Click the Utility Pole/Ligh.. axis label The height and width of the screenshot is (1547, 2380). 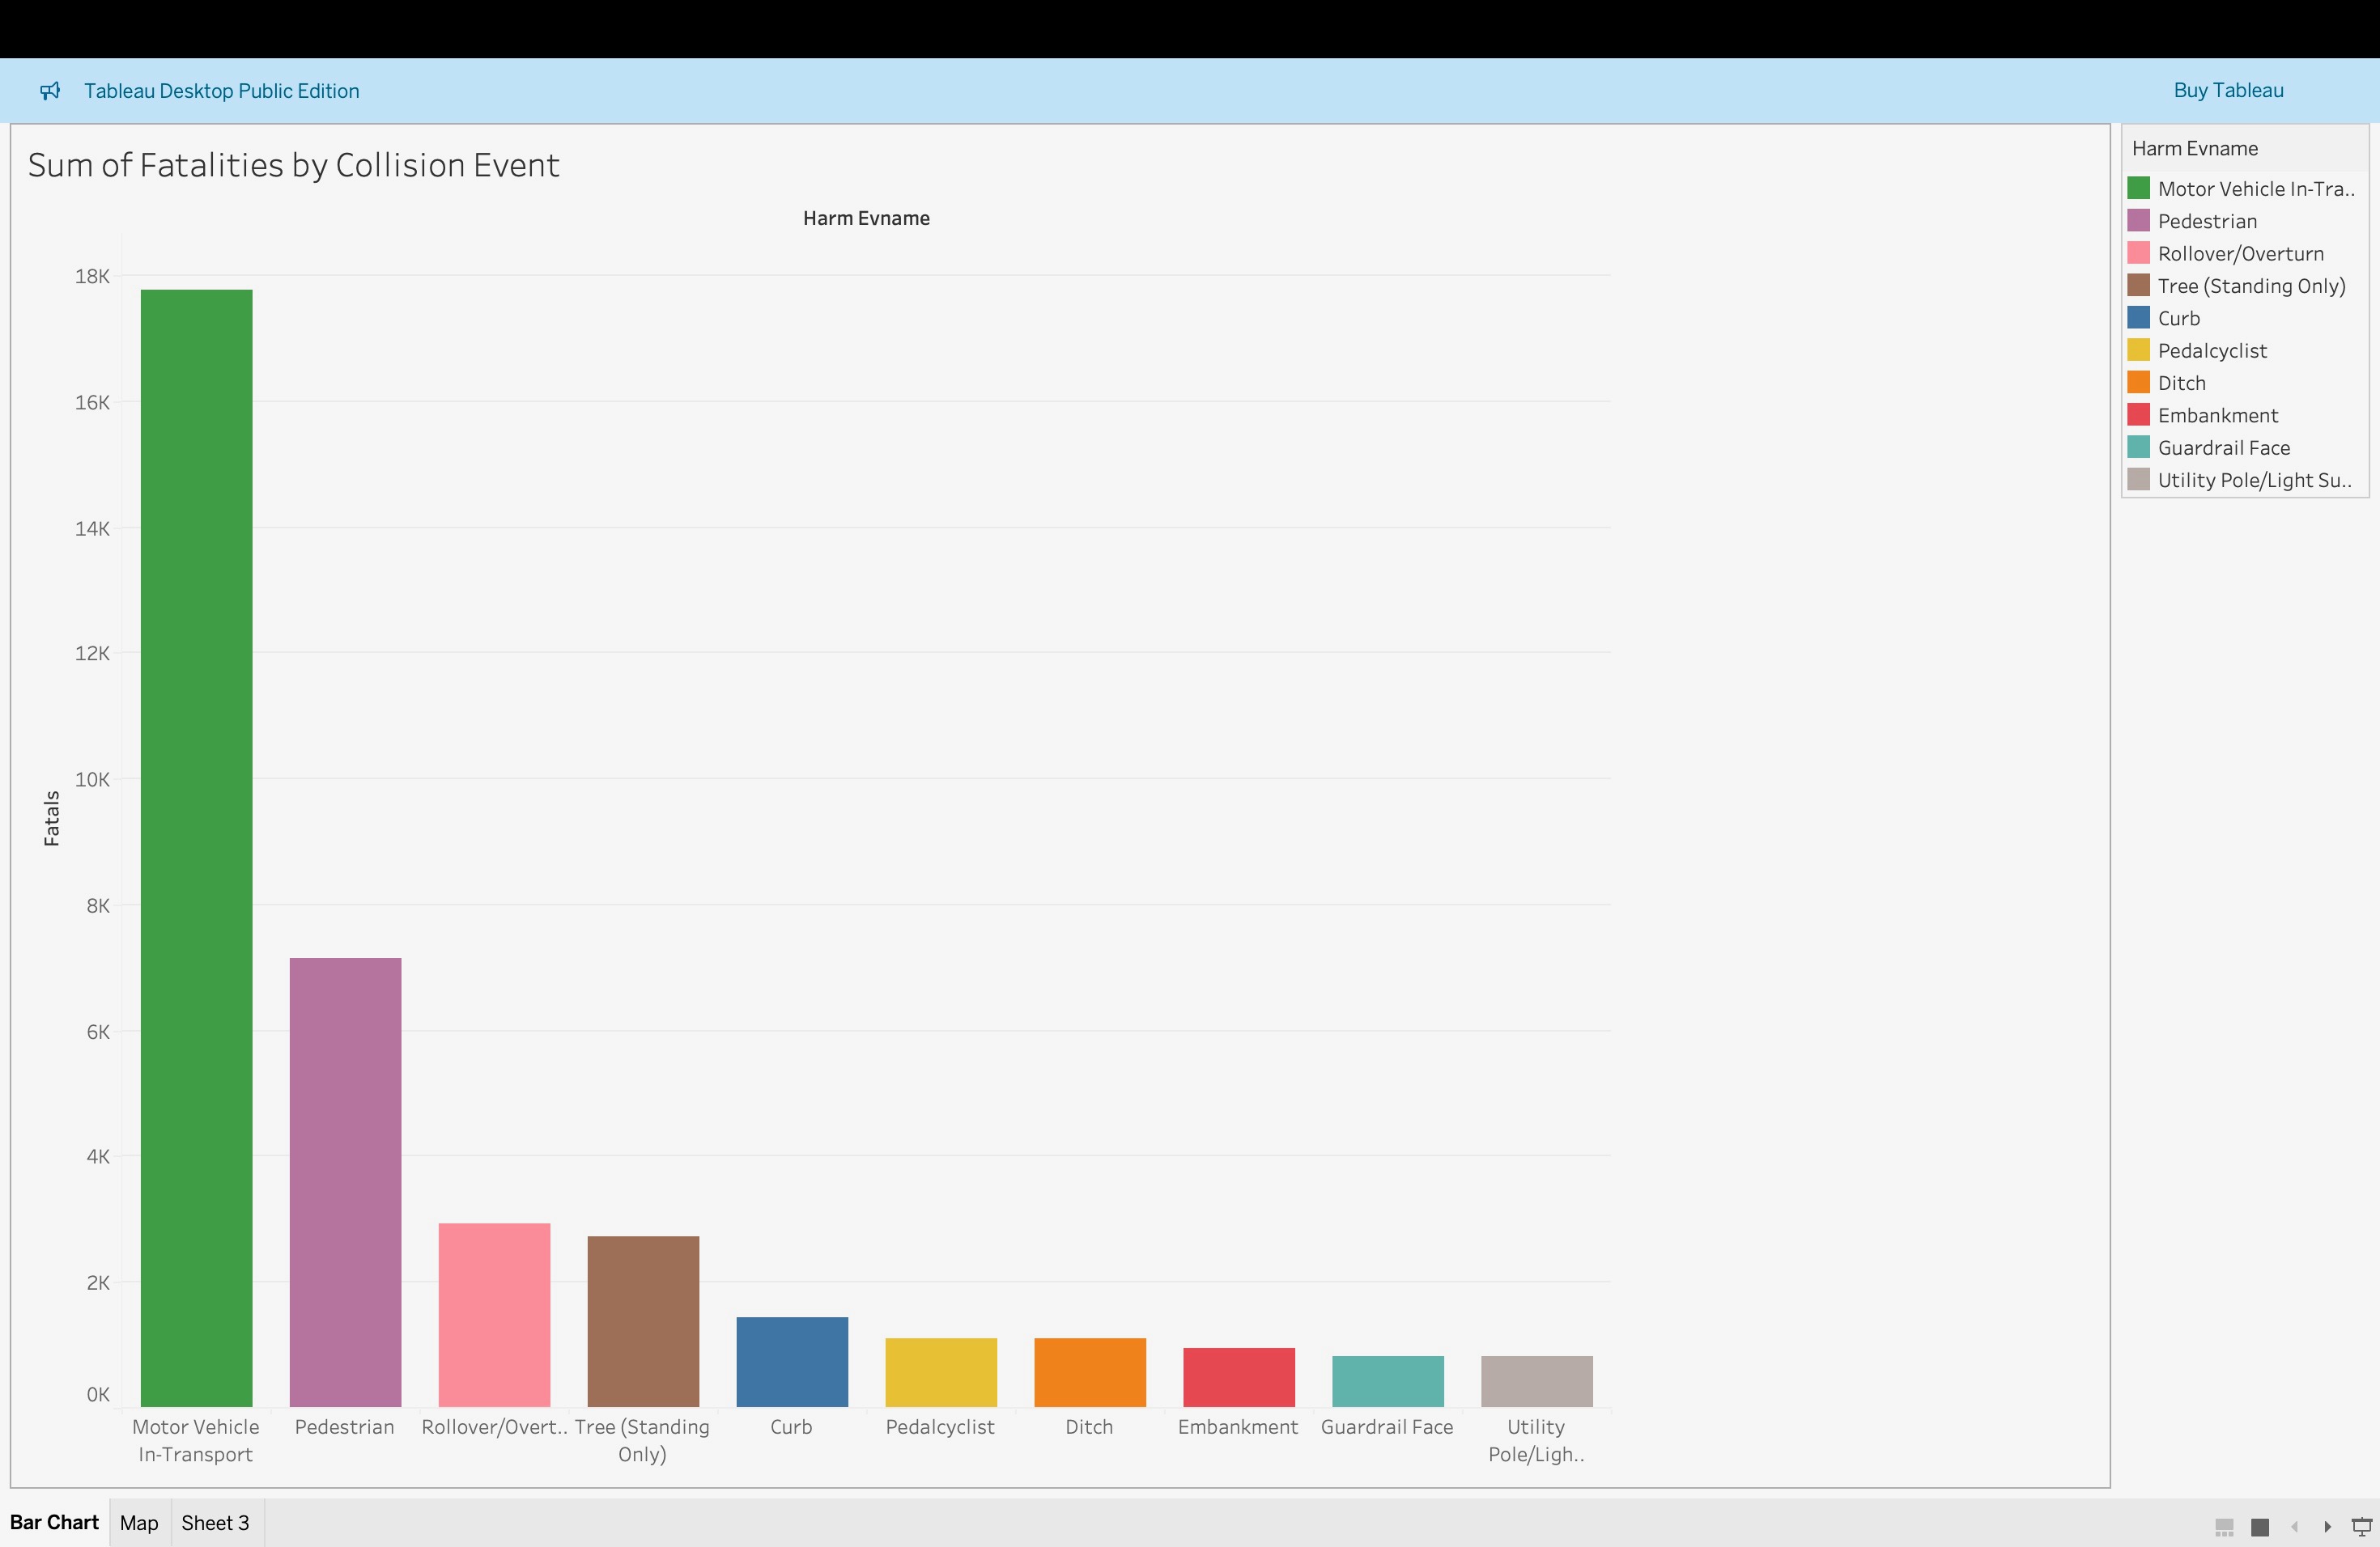tap(1536, 1440)
